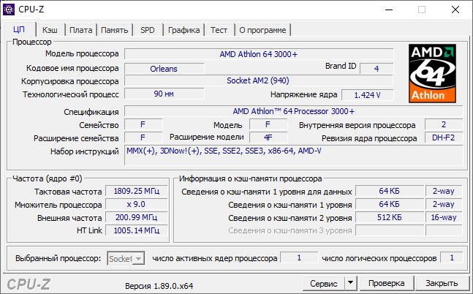Screen dimensions: 473x294
Task: Click the core voltage value 1.424 V
Action: click(368, 95)
